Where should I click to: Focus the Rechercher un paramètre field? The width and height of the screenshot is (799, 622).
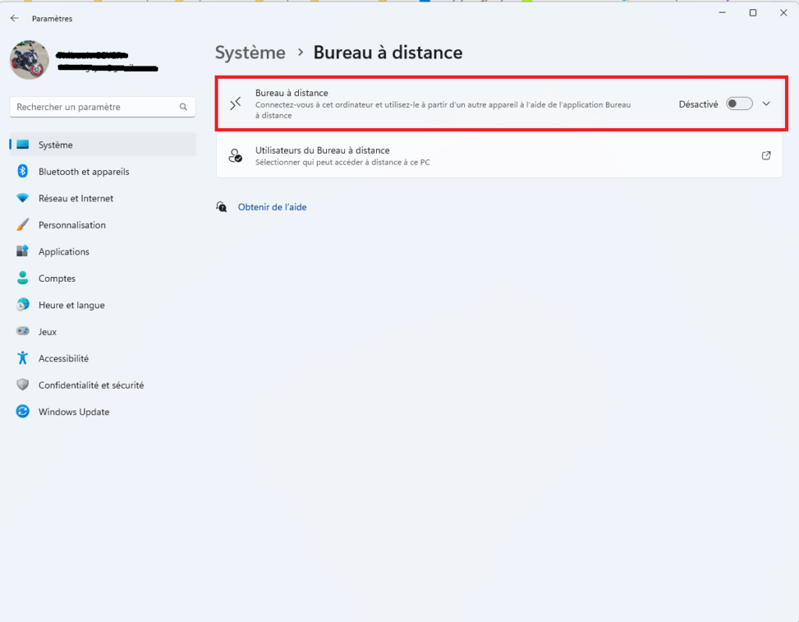pyautogui.click(x=102, y=107)
